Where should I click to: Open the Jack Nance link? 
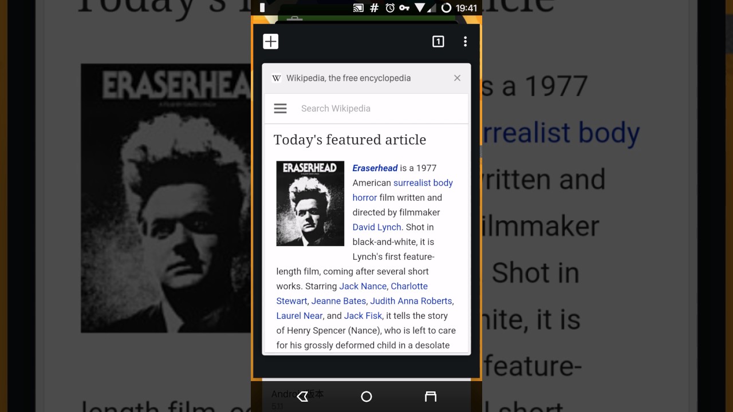click(362, 286)
